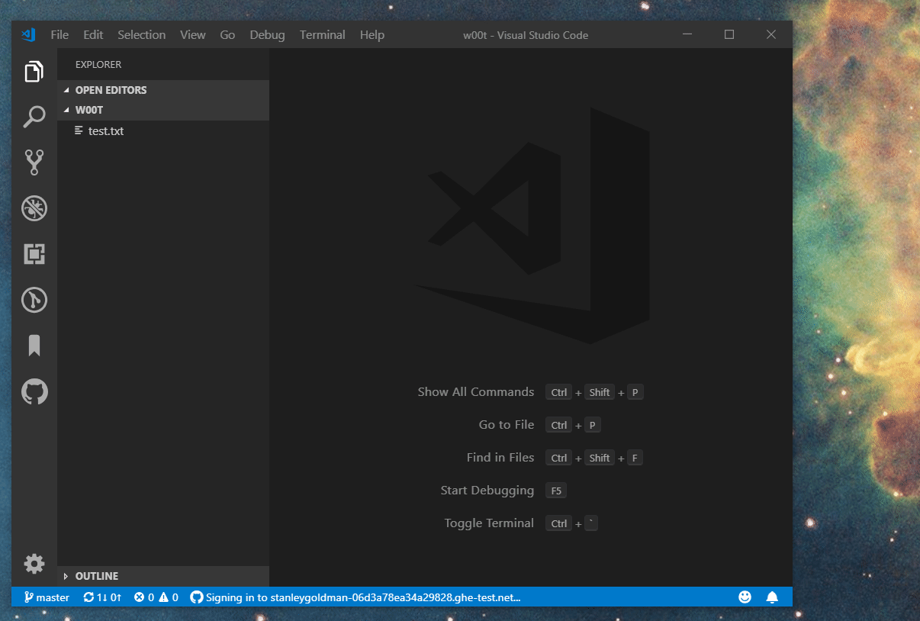The image size is (920, 621).
Task: Open the settings gear menu
Action: pyautogui.click(x=34, y=563)
